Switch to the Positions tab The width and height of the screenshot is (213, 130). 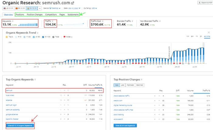(20, 15)
